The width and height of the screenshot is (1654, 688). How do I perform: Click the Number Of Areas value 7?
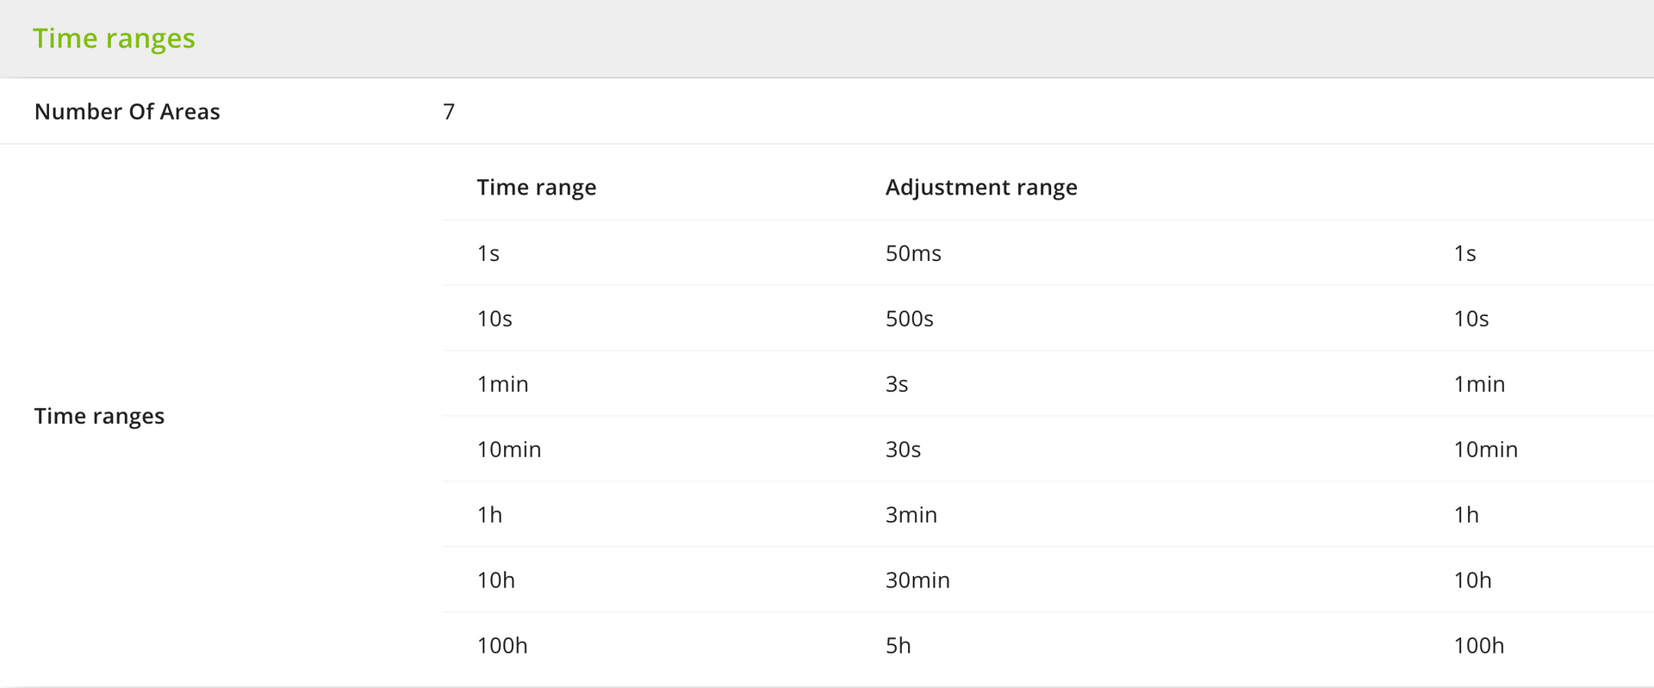click(x=449, y=112)
